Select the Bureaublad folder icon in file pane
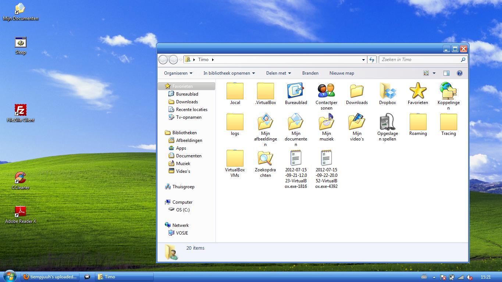Screen dimensions: 502x282 (x=296, y=93)
